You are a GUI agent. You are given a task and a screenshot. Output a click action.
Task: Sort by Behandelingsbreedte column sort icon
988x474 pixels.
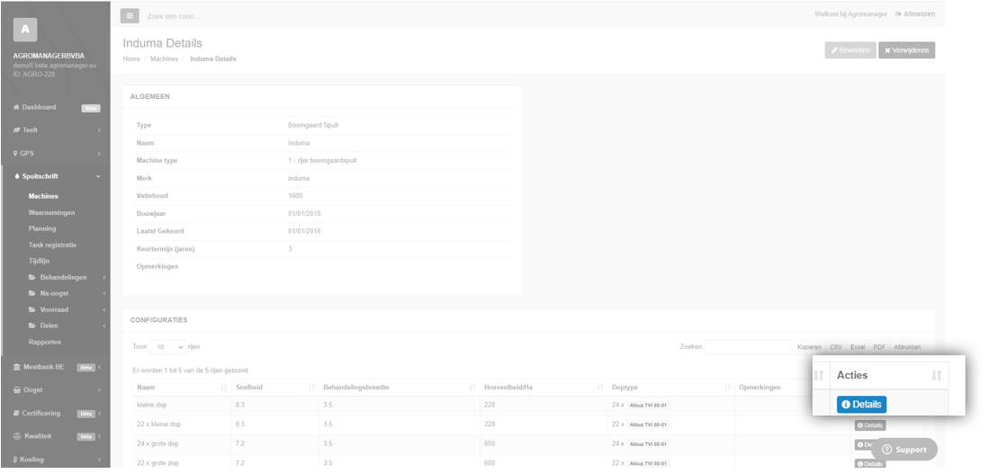point(472,388)
